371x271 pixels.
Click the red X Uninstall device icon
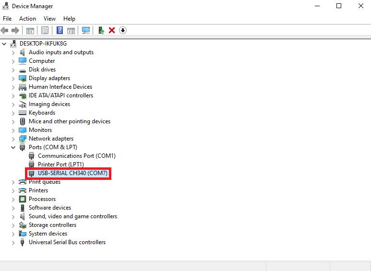[x=112, y=30]
